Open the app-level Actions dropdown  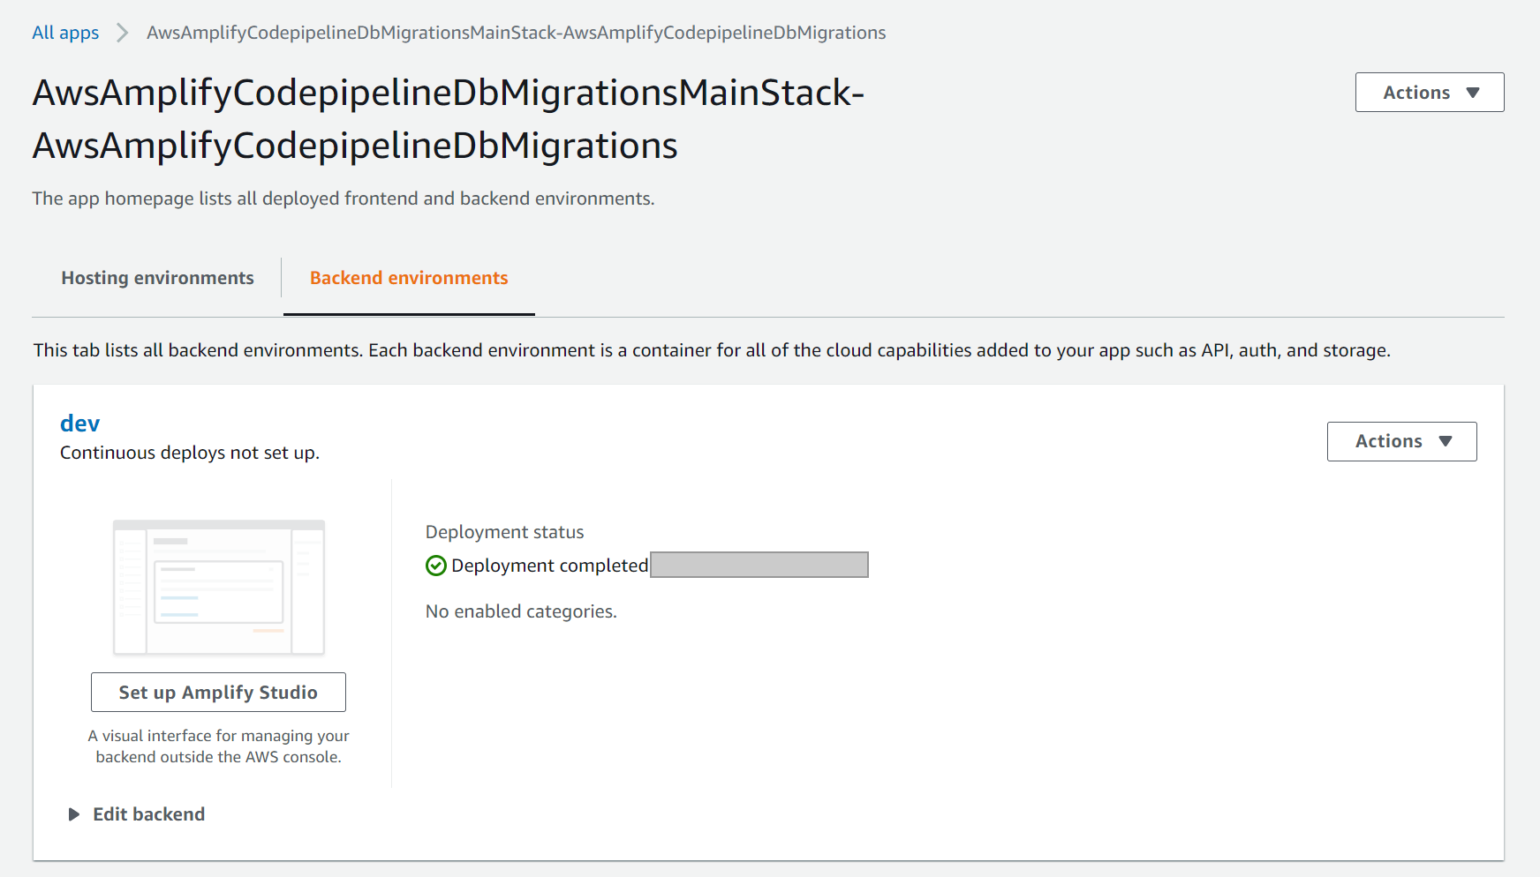1430,93
